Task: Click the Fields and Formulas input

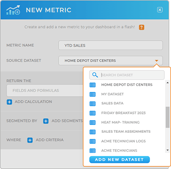Action: 45,90
